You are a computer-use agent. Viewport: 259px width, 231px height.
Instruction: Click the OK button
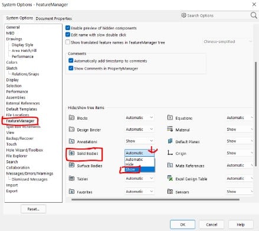[182, 225]
